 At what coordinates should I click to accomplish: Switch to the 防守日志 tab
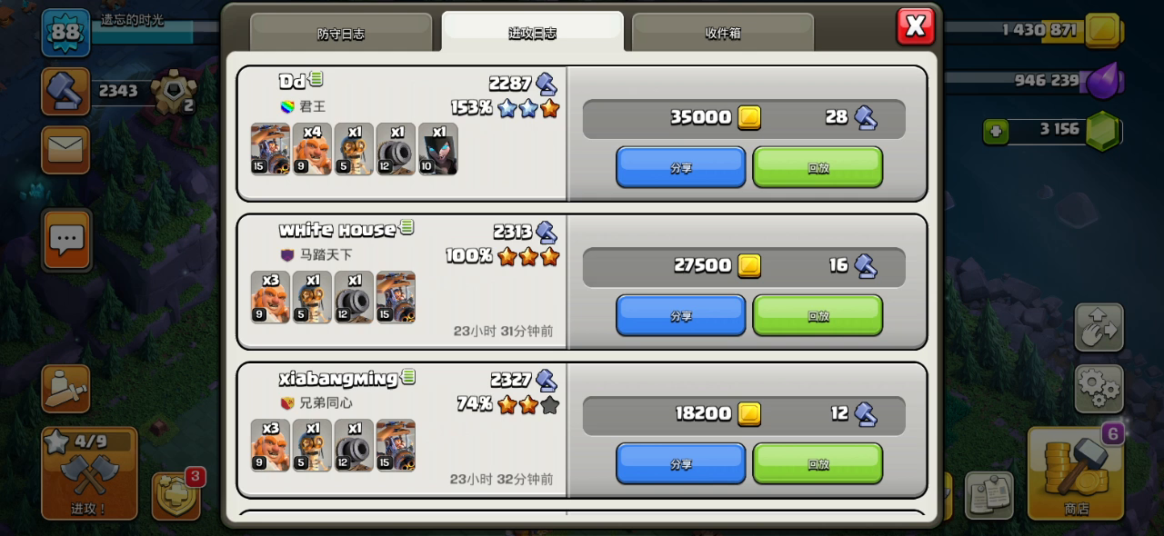point(341,33)
